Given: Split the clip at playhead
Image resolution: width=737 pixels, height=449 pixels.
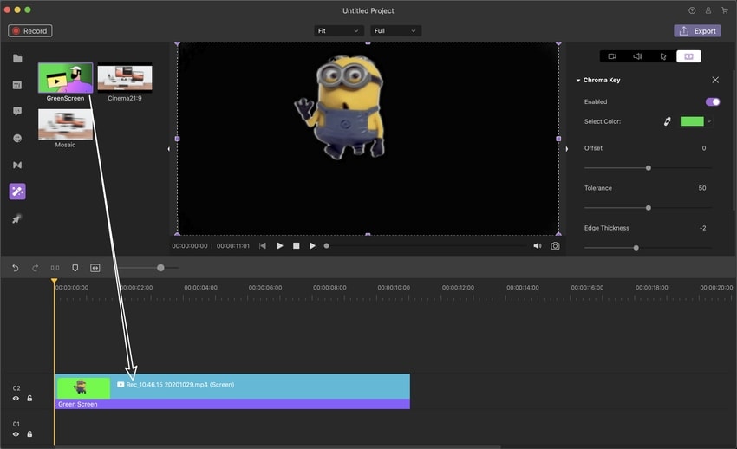Looking at the screenshot, I should pyautogui.click(x=55, y=268).
